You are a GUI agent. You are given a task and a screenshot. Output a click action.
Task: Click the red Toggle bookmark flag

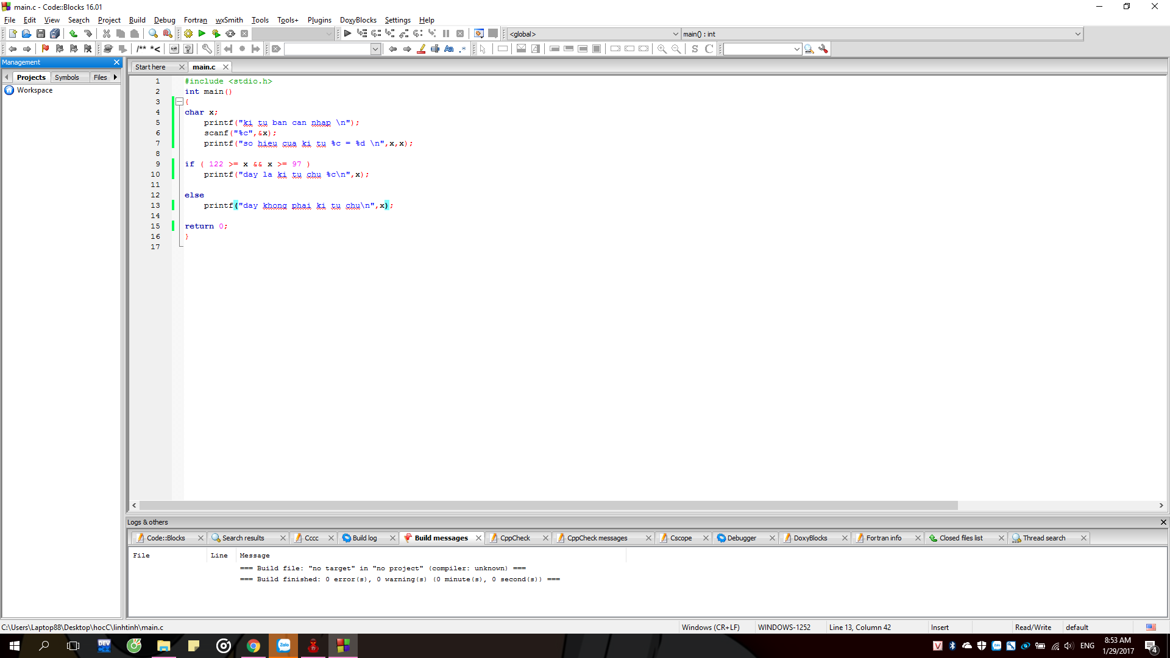click(45, 49)
